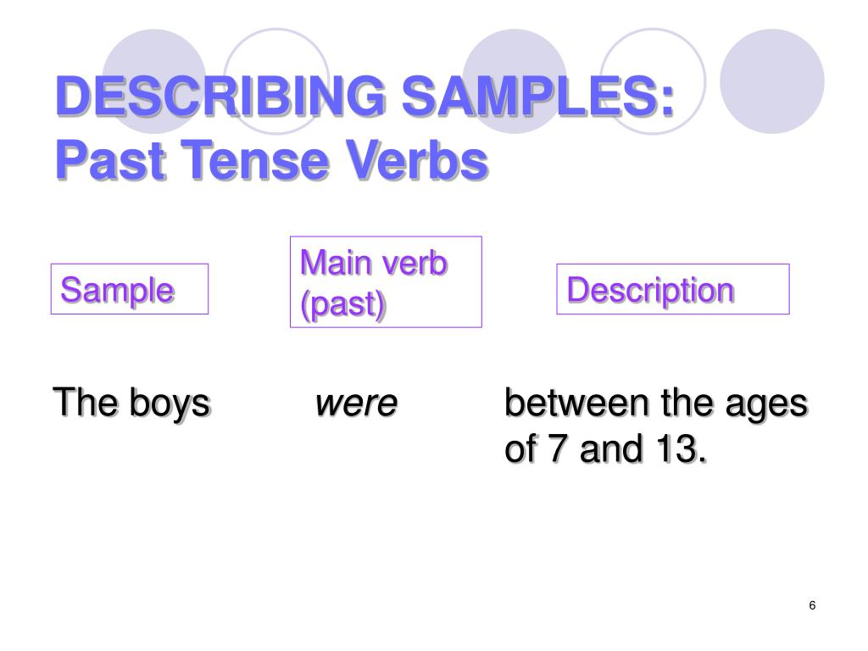Click the word 'SAMPLES:' in the title
Screen dimensions: 868x651
point(538,96)
